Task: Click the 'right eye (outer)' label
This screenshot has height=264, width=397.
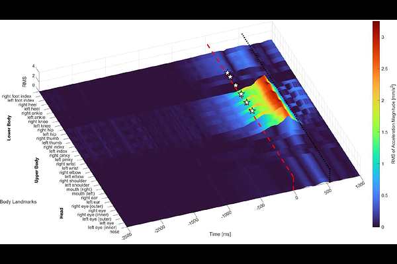Action: 87,206
